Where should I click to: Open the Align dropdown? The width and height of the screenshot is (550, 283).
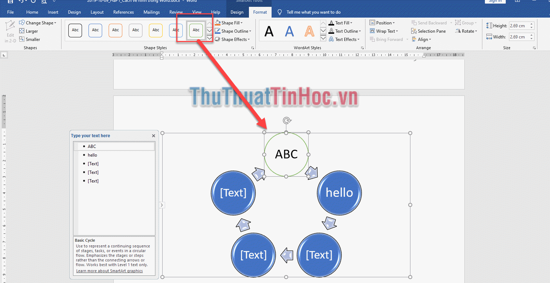point(421,40)
